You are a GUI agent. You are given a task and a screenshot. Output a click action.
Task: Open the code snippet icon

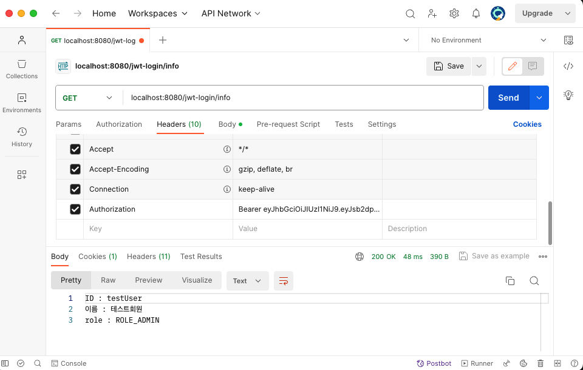tap(568, 66)
